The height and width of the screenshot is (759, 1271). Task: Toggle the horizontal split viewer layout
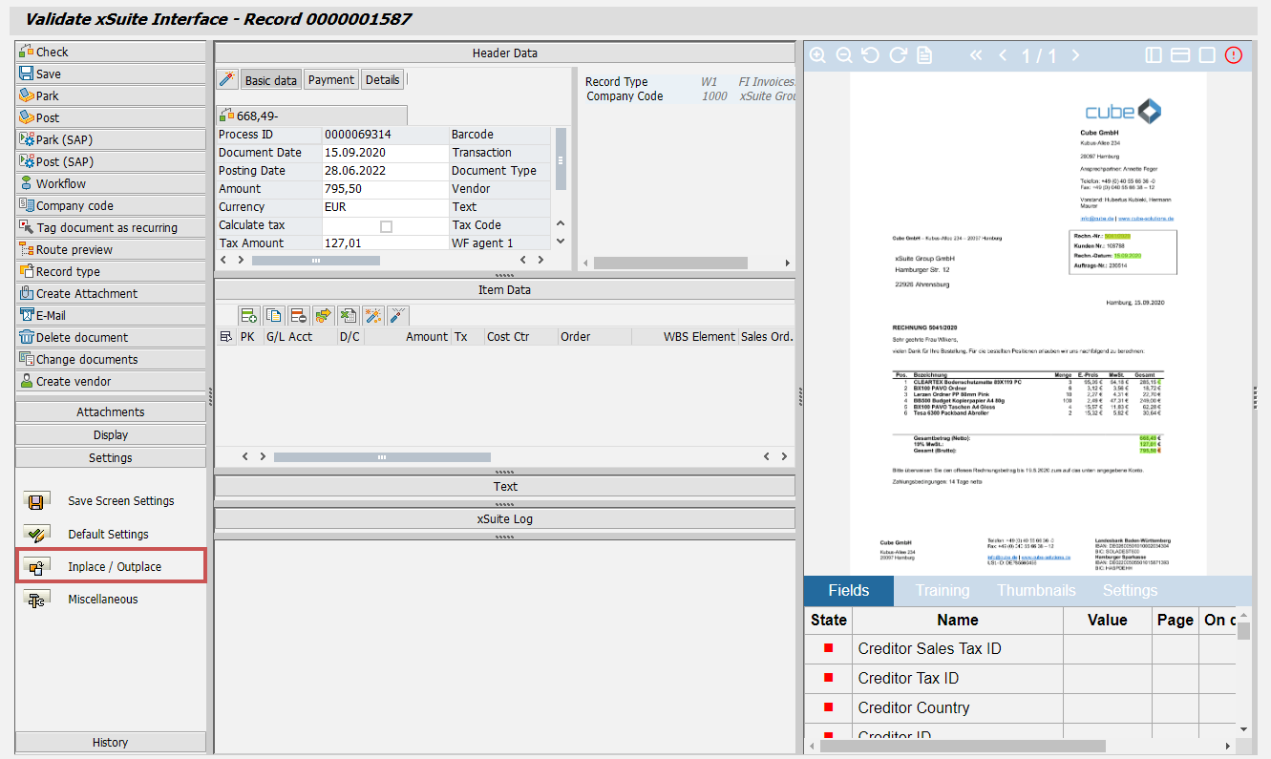pos(1179,55)
